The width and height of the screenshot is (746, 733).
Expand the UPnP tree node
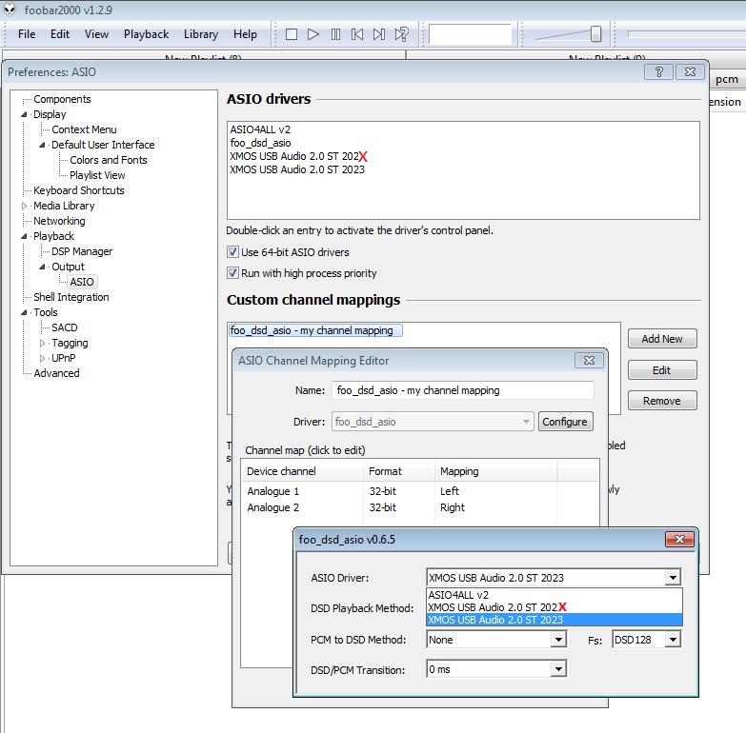(x=42, y=358)
